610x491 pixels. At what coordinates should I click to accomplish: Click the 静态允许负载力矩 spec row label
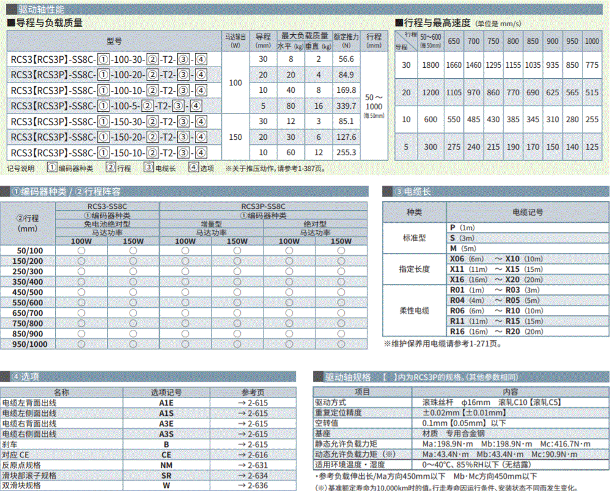tap(346, 444)
